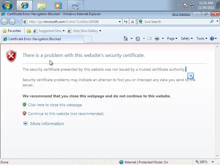This screenshot has width=220, height=165.
Task: Click Add to Favorites Bar star icon
Action: [x=29, y=31]
